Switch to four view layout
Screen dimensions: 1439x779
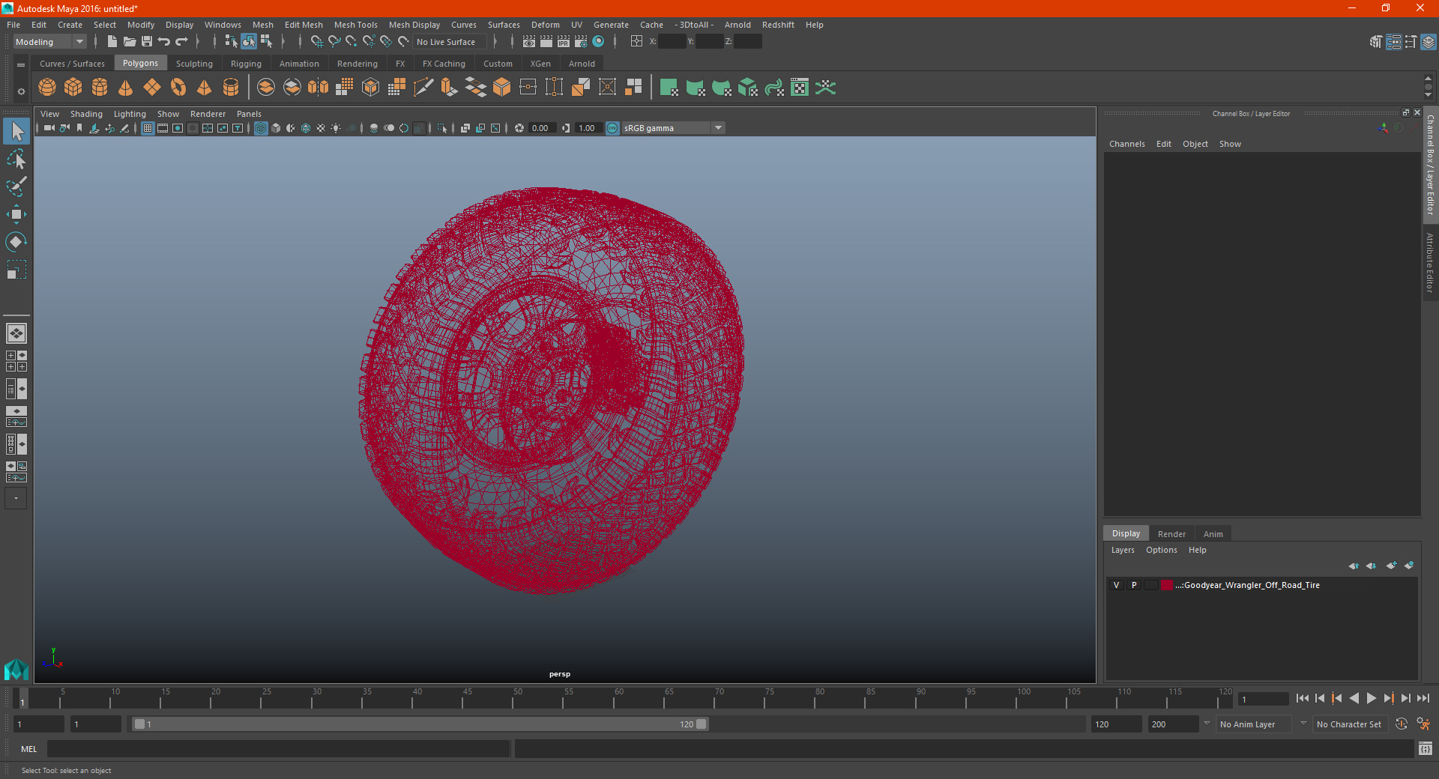pos(16,361)
